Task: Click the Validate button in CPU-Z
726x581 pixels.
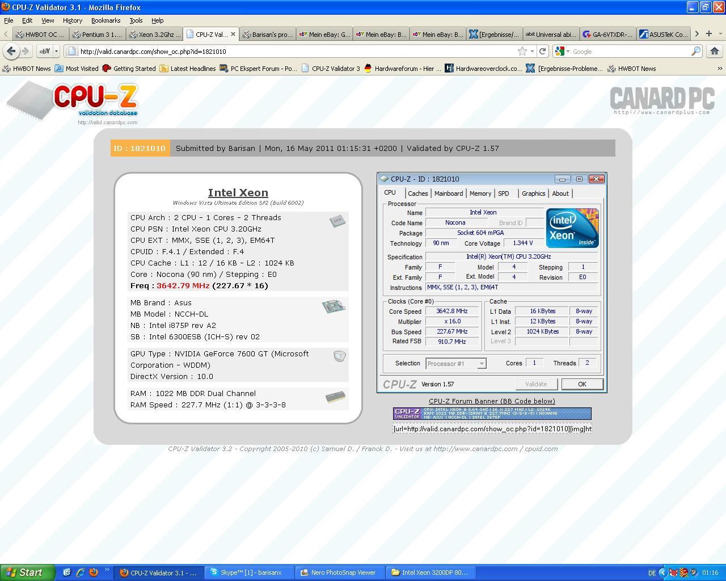Action: (536, 384)
